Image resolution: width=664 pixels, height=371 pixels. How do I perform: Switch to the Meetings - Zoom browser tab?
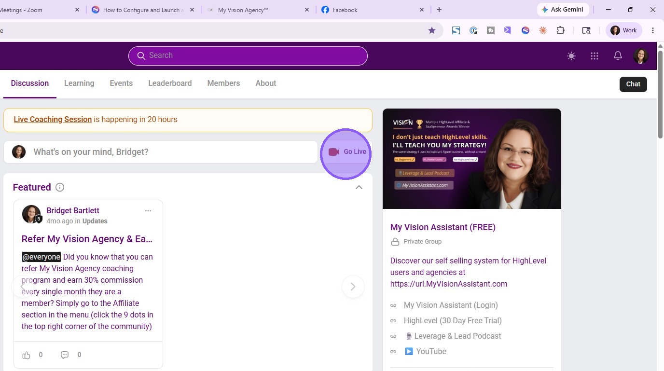[41, 10]
